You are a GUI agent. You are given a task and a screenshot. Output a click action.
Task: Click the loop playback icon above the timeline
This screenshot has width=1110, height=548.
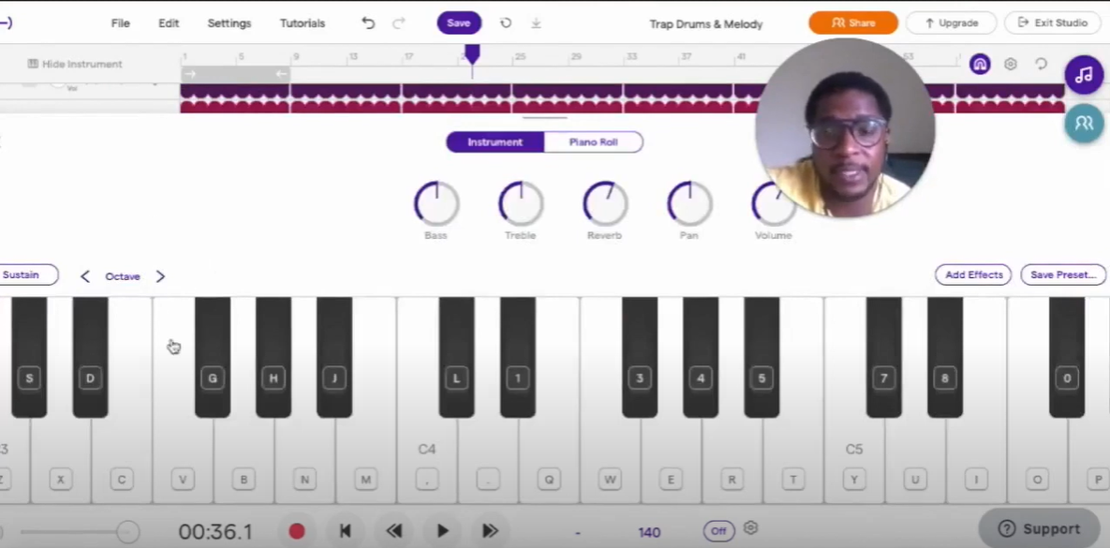[x=1041, y=64]
